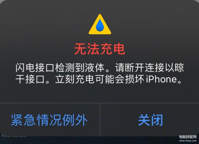Select the red 无法充电 alert title

click(x=100, y=49)
